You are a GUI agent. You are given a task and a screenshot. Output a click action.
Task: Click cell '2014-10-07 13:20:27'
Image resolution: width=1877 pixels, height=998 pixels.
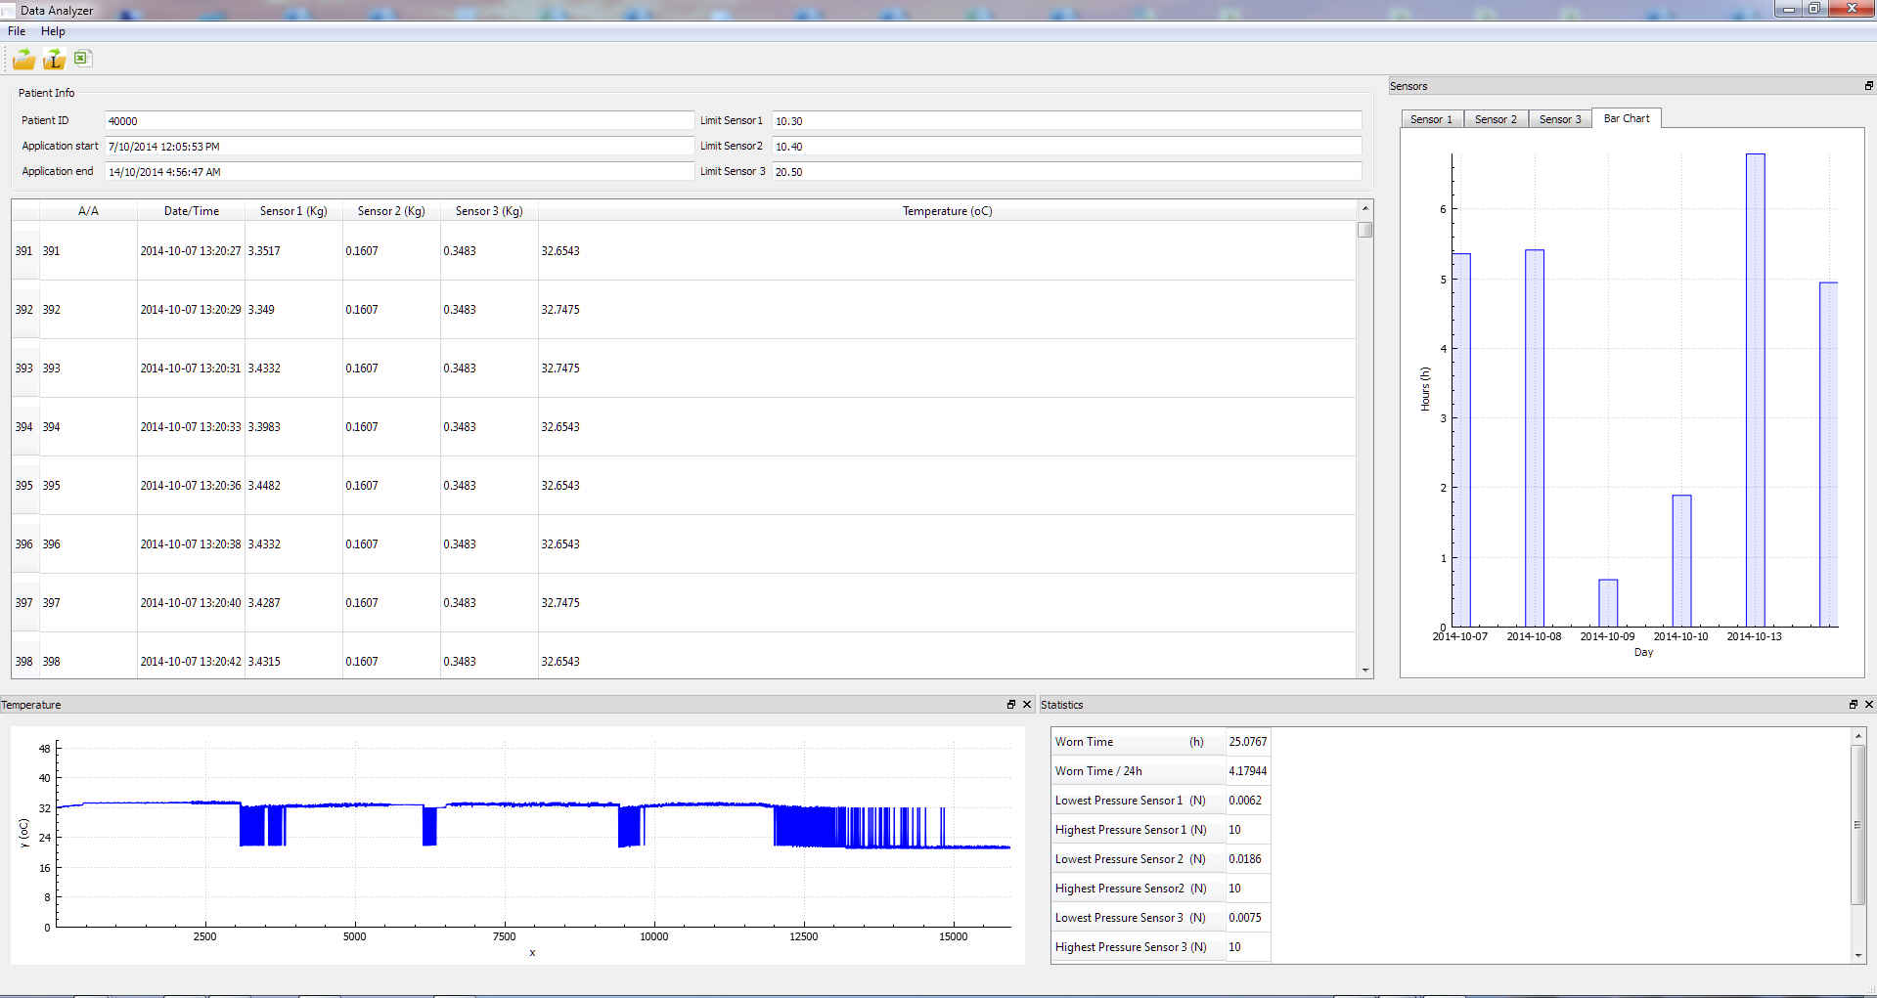point(191,251)
